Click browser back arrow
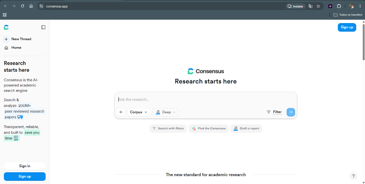 (x=5, y=6)
